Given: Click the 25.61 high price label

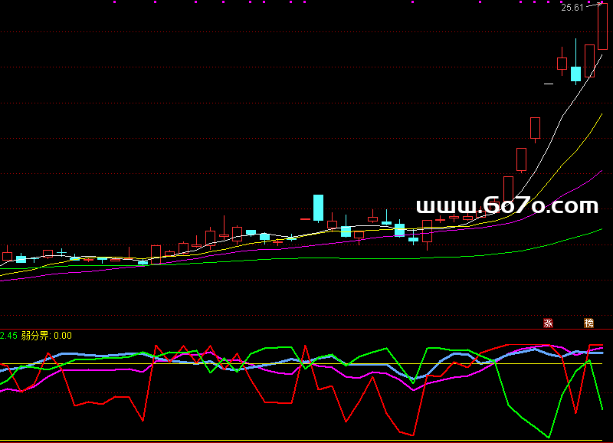Looking at the screenshot, I should click(x=572, y=8).
